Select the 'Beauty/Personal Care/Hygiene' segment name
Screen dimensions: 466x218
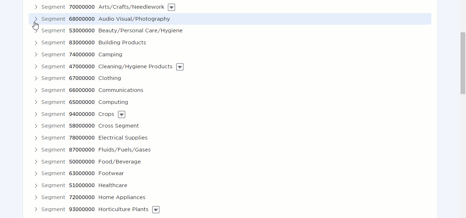(141, 31)
